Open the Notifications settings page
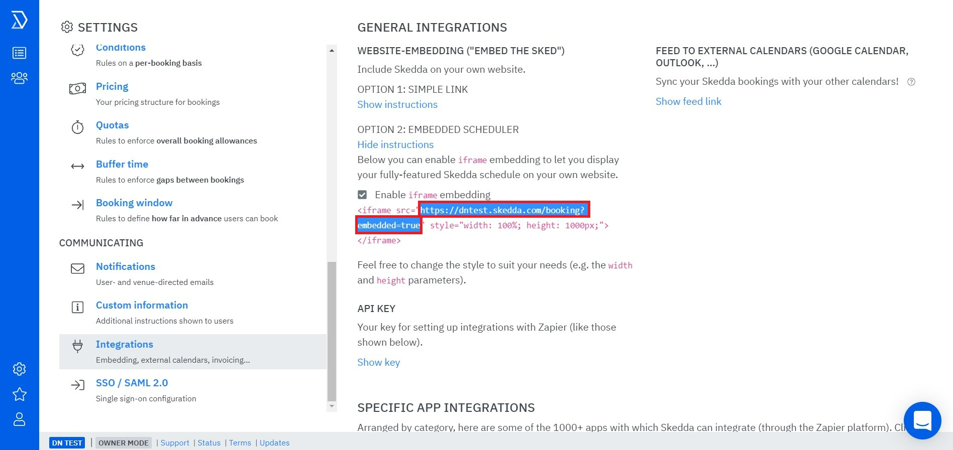 [126, 266]
